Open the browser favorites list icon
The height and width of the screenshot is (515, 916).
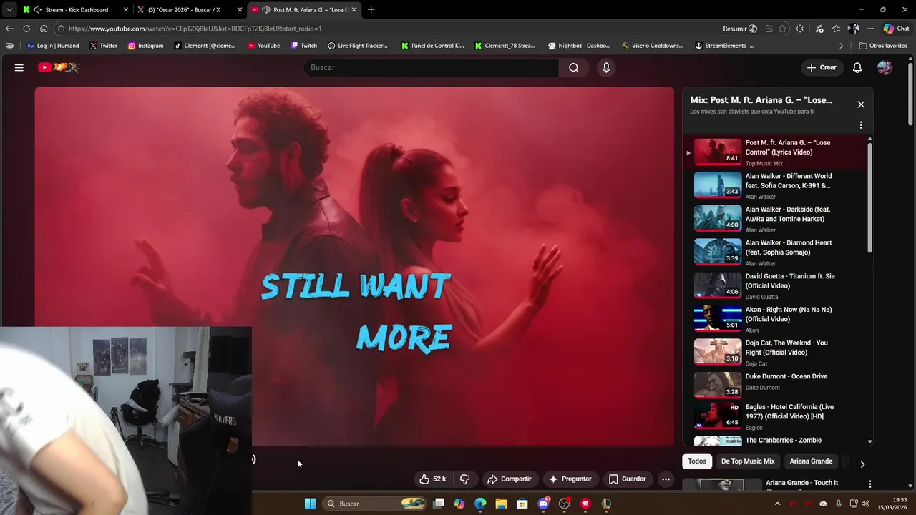[837, 29]
